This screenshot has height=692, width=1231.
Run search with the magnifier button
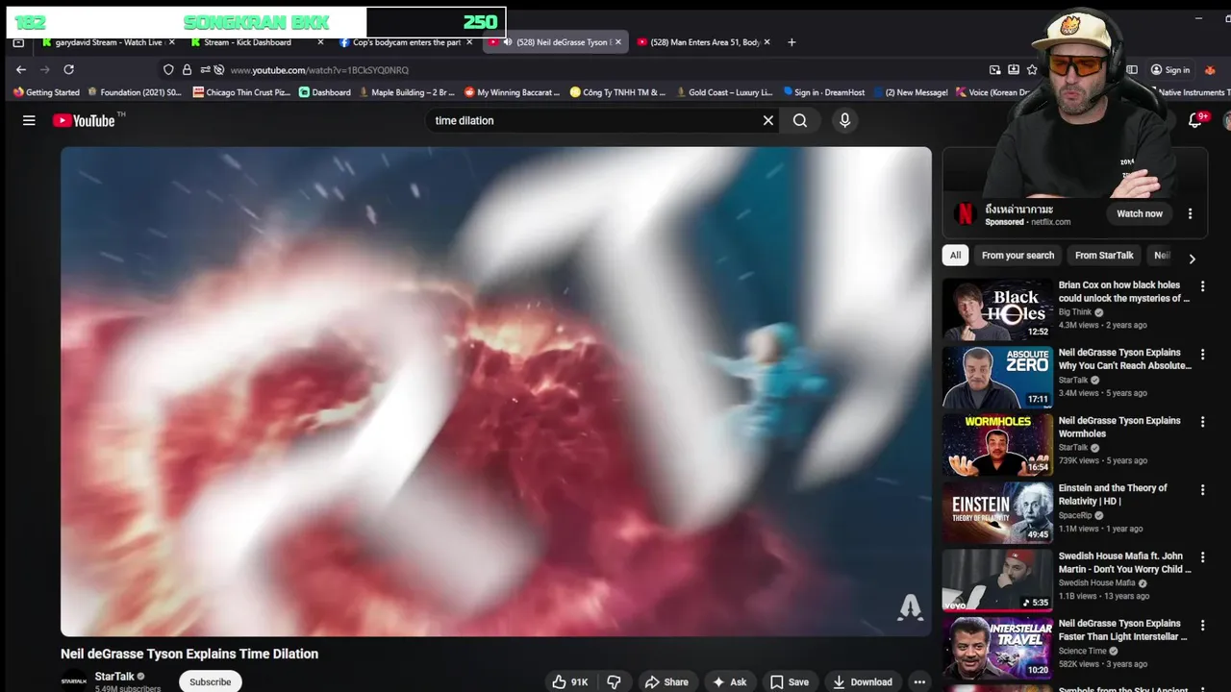(800, 120)
